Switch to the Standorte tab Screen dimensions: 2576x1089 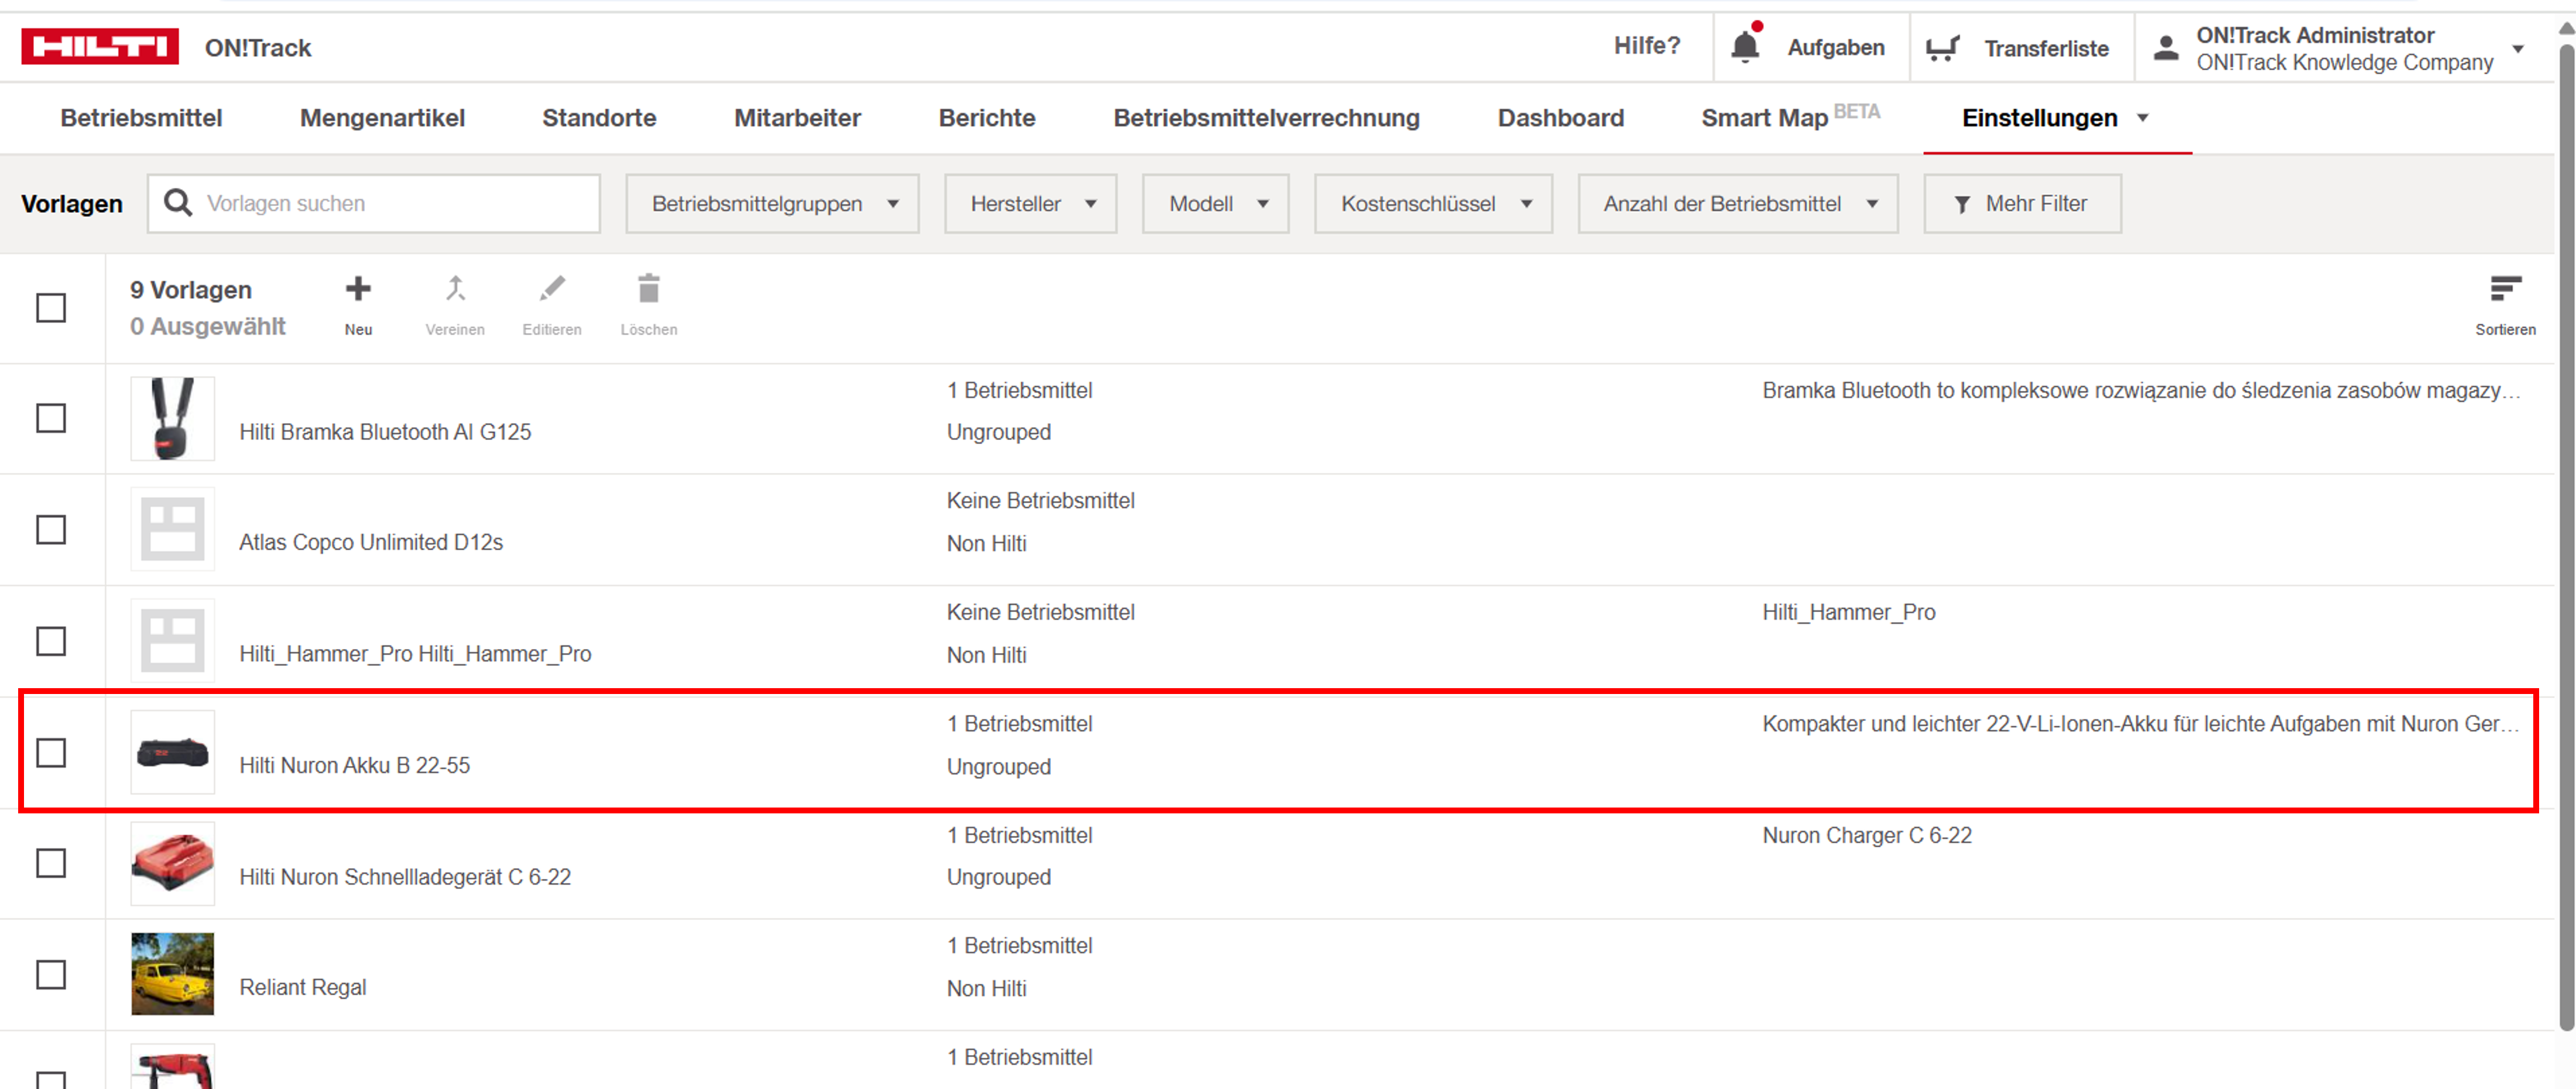(599, 118)
